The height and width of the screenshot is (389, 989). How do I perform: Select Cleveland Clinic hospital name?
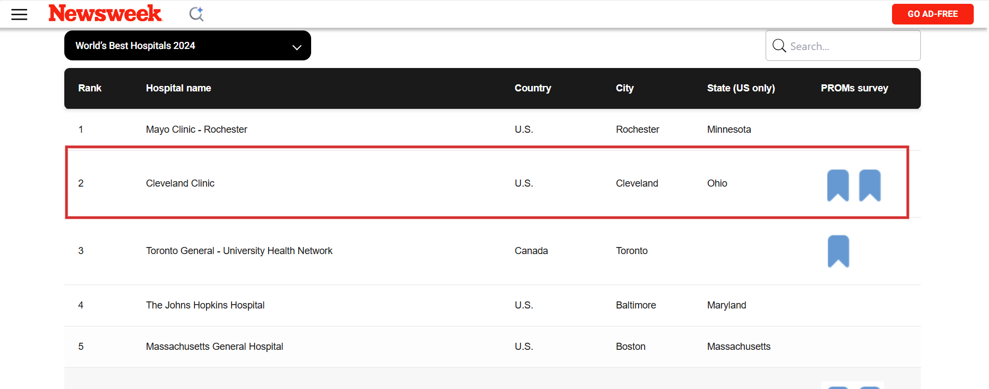coord(180,183)
